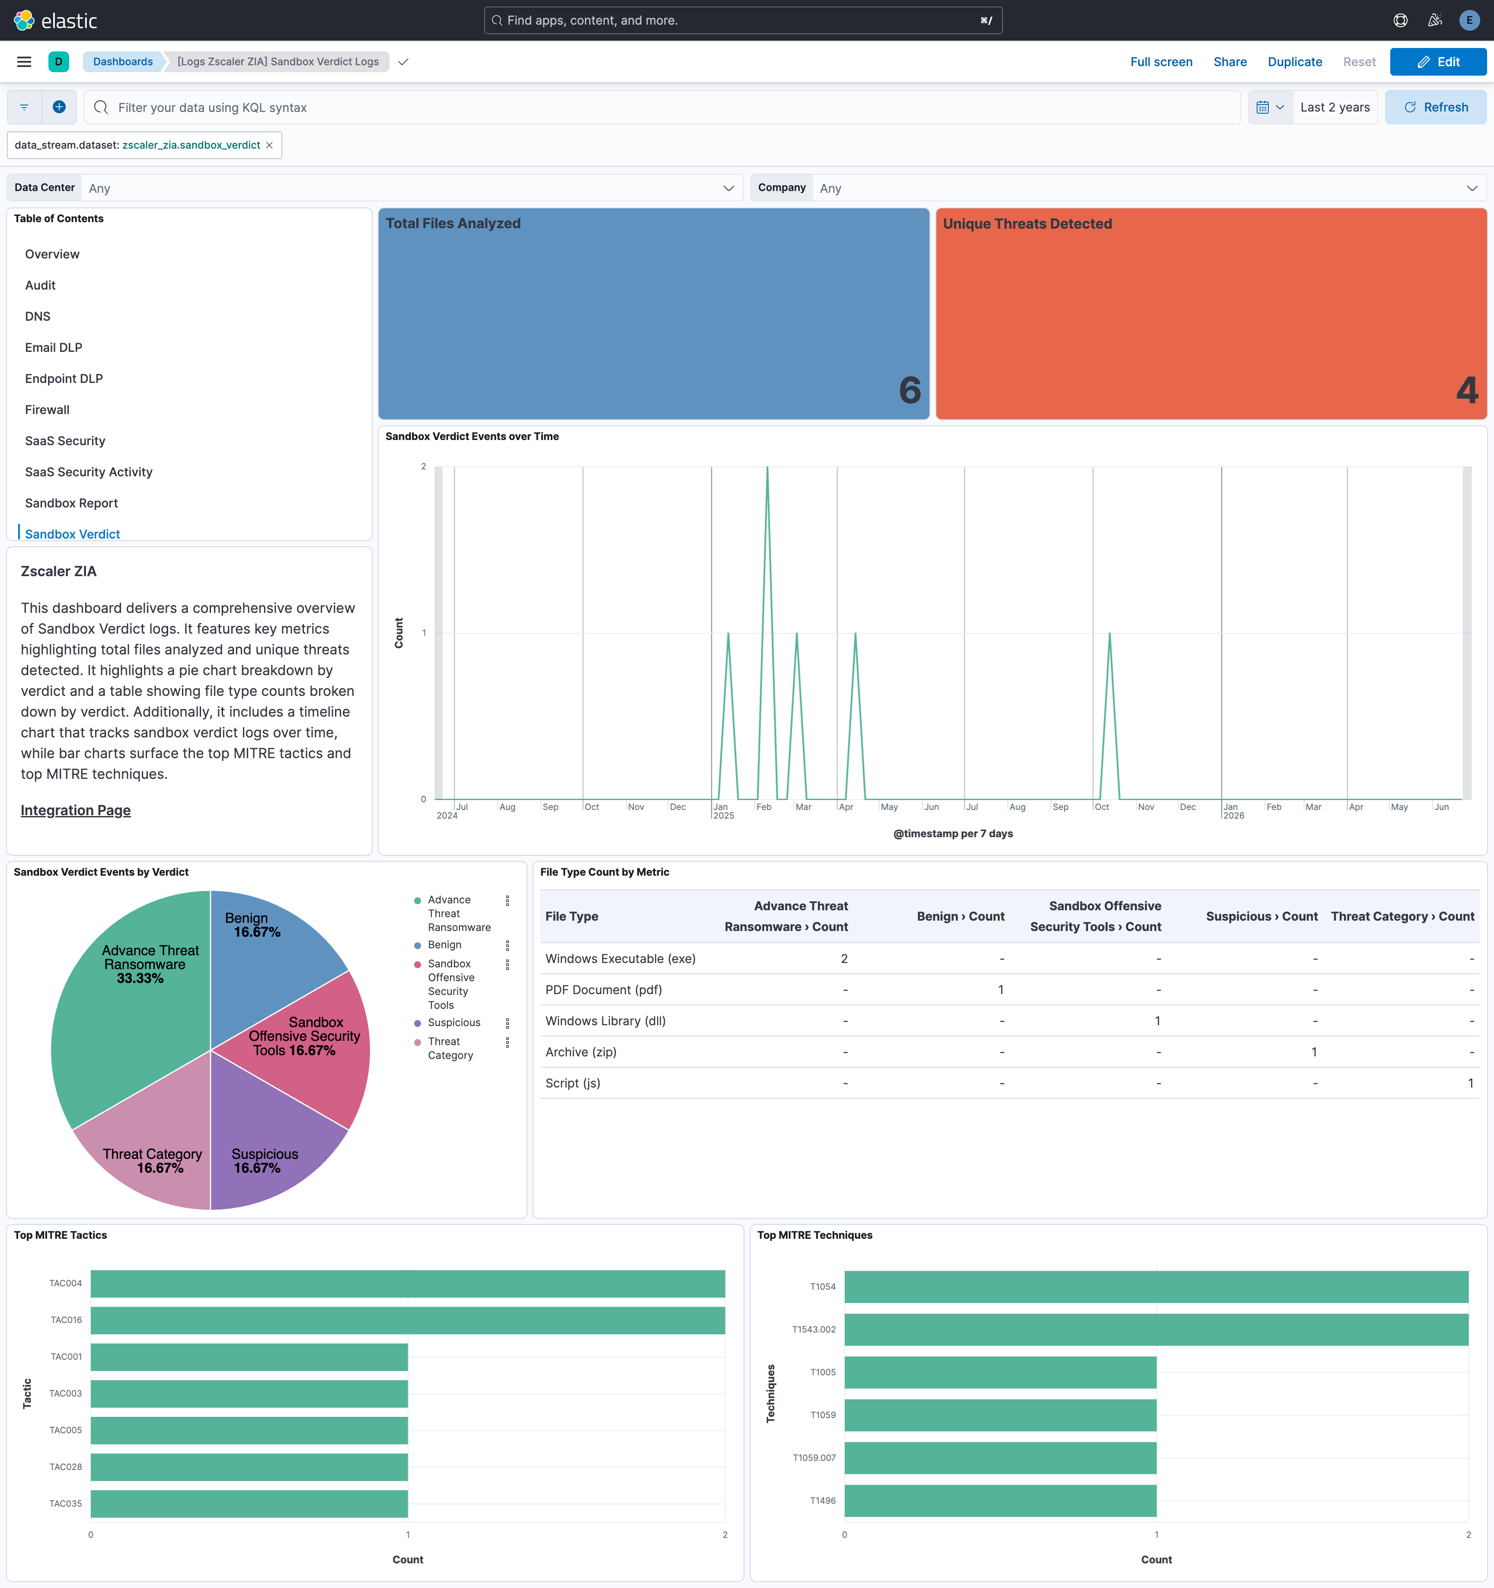Open SaaS Security in Table of Contents

coord(65,441)
